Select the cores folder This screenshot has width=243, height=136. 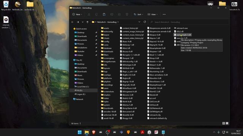[x=105, y=45]
